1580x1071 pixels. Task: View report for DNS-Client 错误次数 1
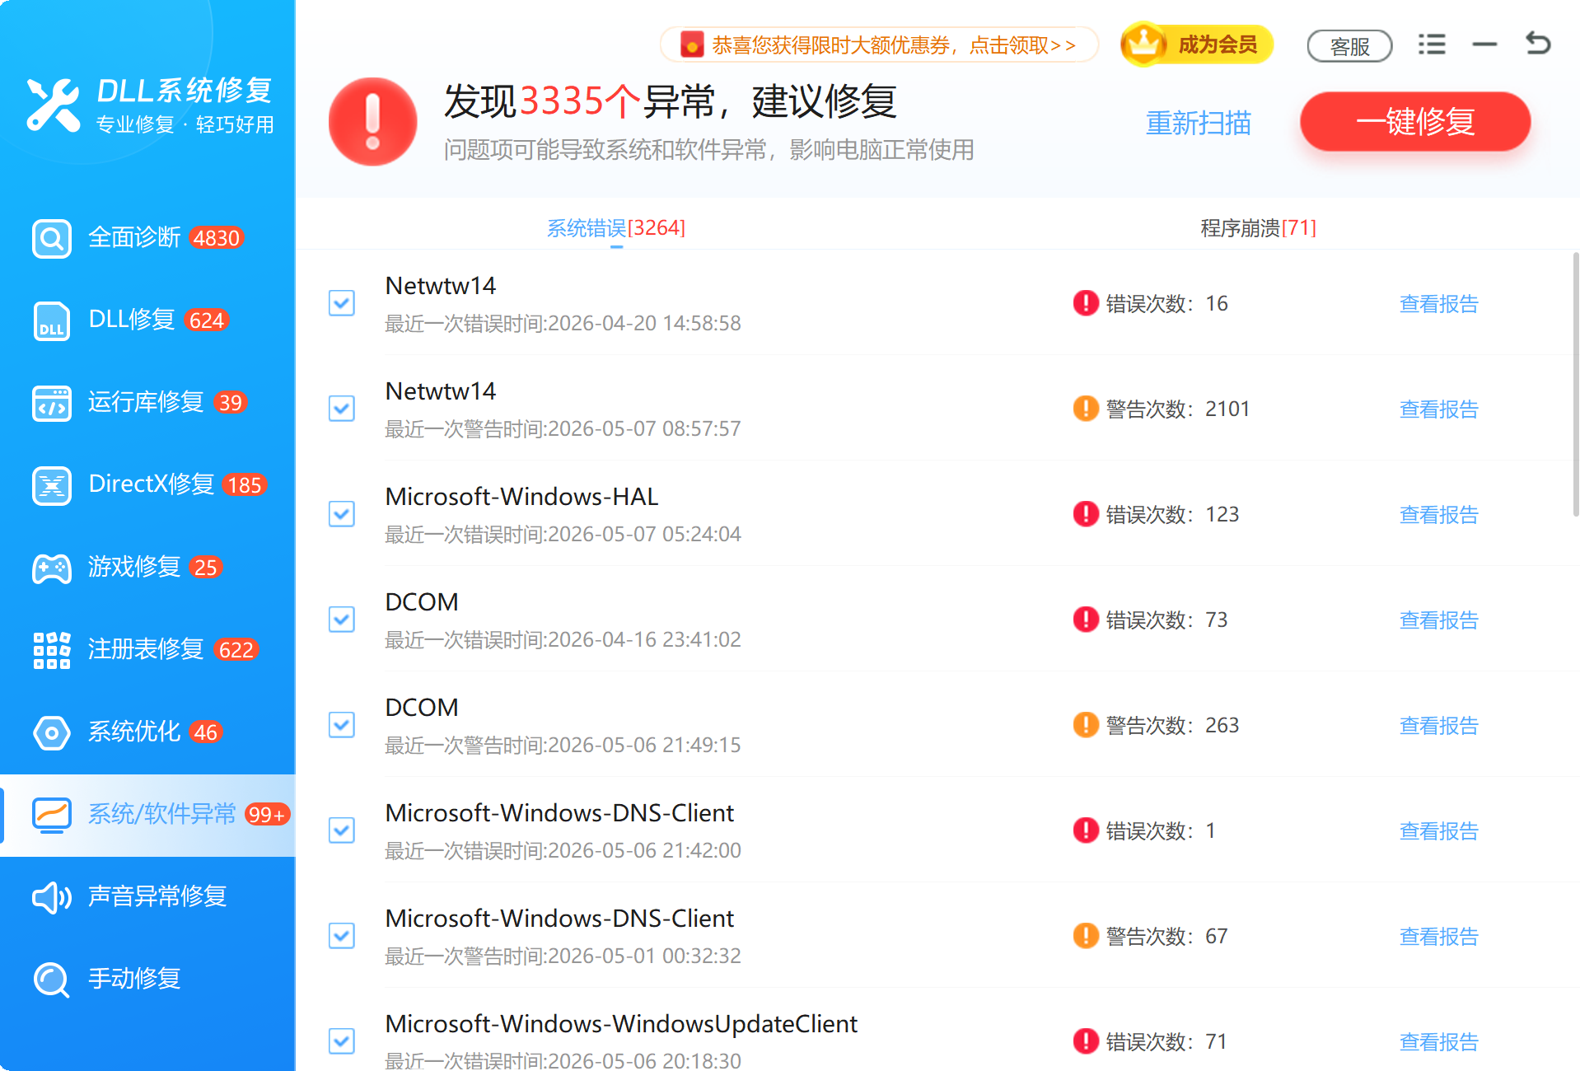[1438, 831]
